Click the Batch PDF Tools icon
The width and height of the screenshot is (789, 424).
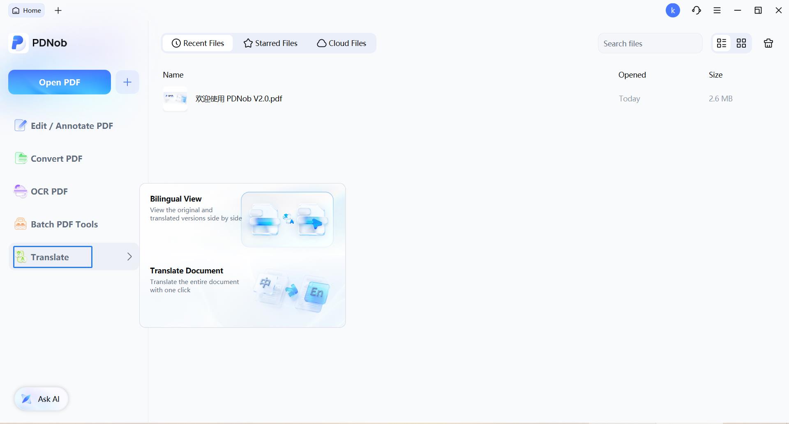point(20,224)
